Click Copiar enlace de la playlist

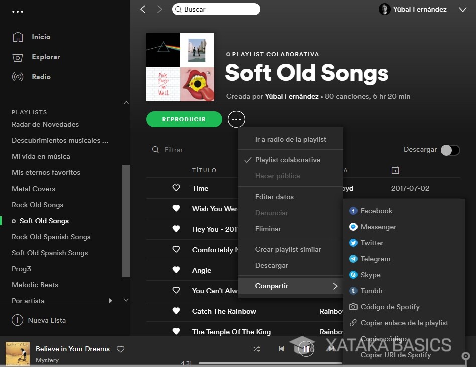coord(404,323)
